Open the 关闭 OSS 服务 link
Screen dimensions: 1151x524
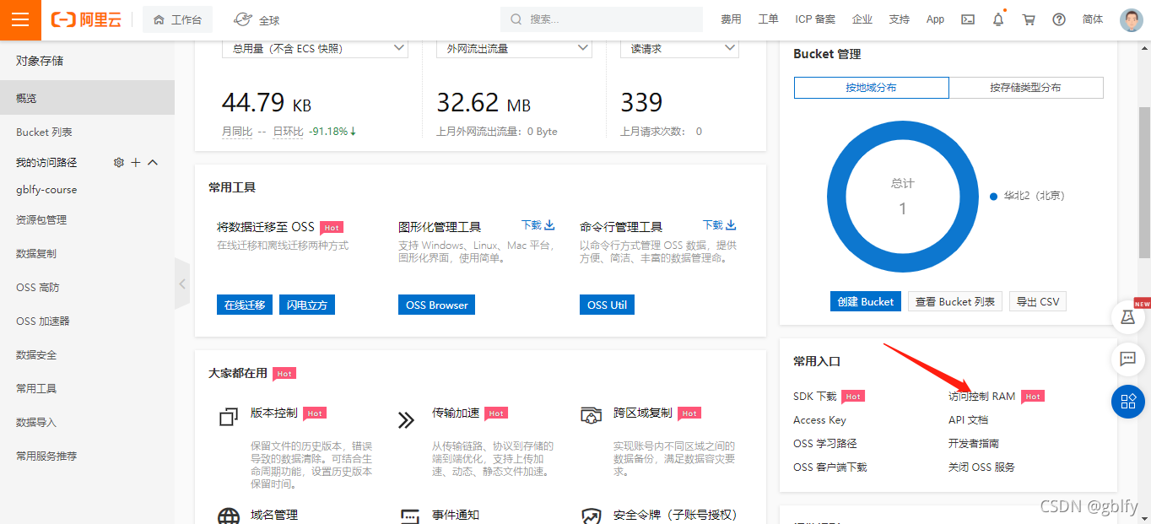tap(981, 467)
